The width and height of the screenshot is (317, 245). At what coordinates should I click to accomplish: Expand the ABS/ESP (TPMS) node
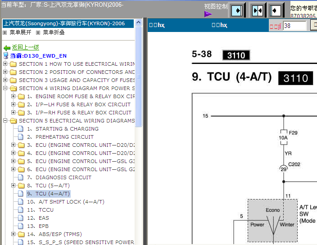click(x=14, y=234)
